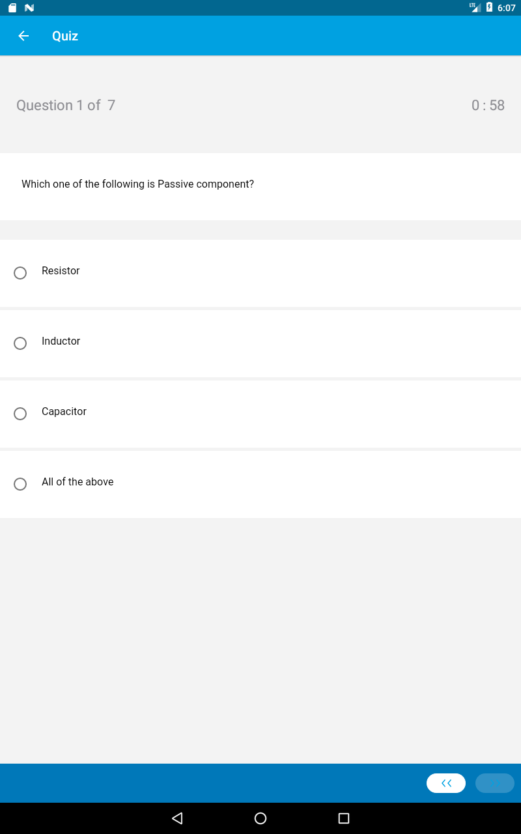Tap the 0:58 countdown timer
This screenshot has width=521, height=834.
488,106
